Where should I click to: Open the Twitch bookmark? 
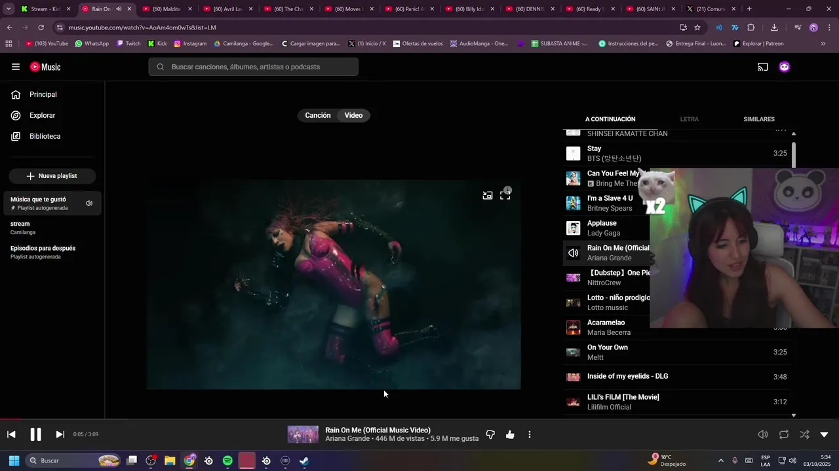tap(128, 44)
